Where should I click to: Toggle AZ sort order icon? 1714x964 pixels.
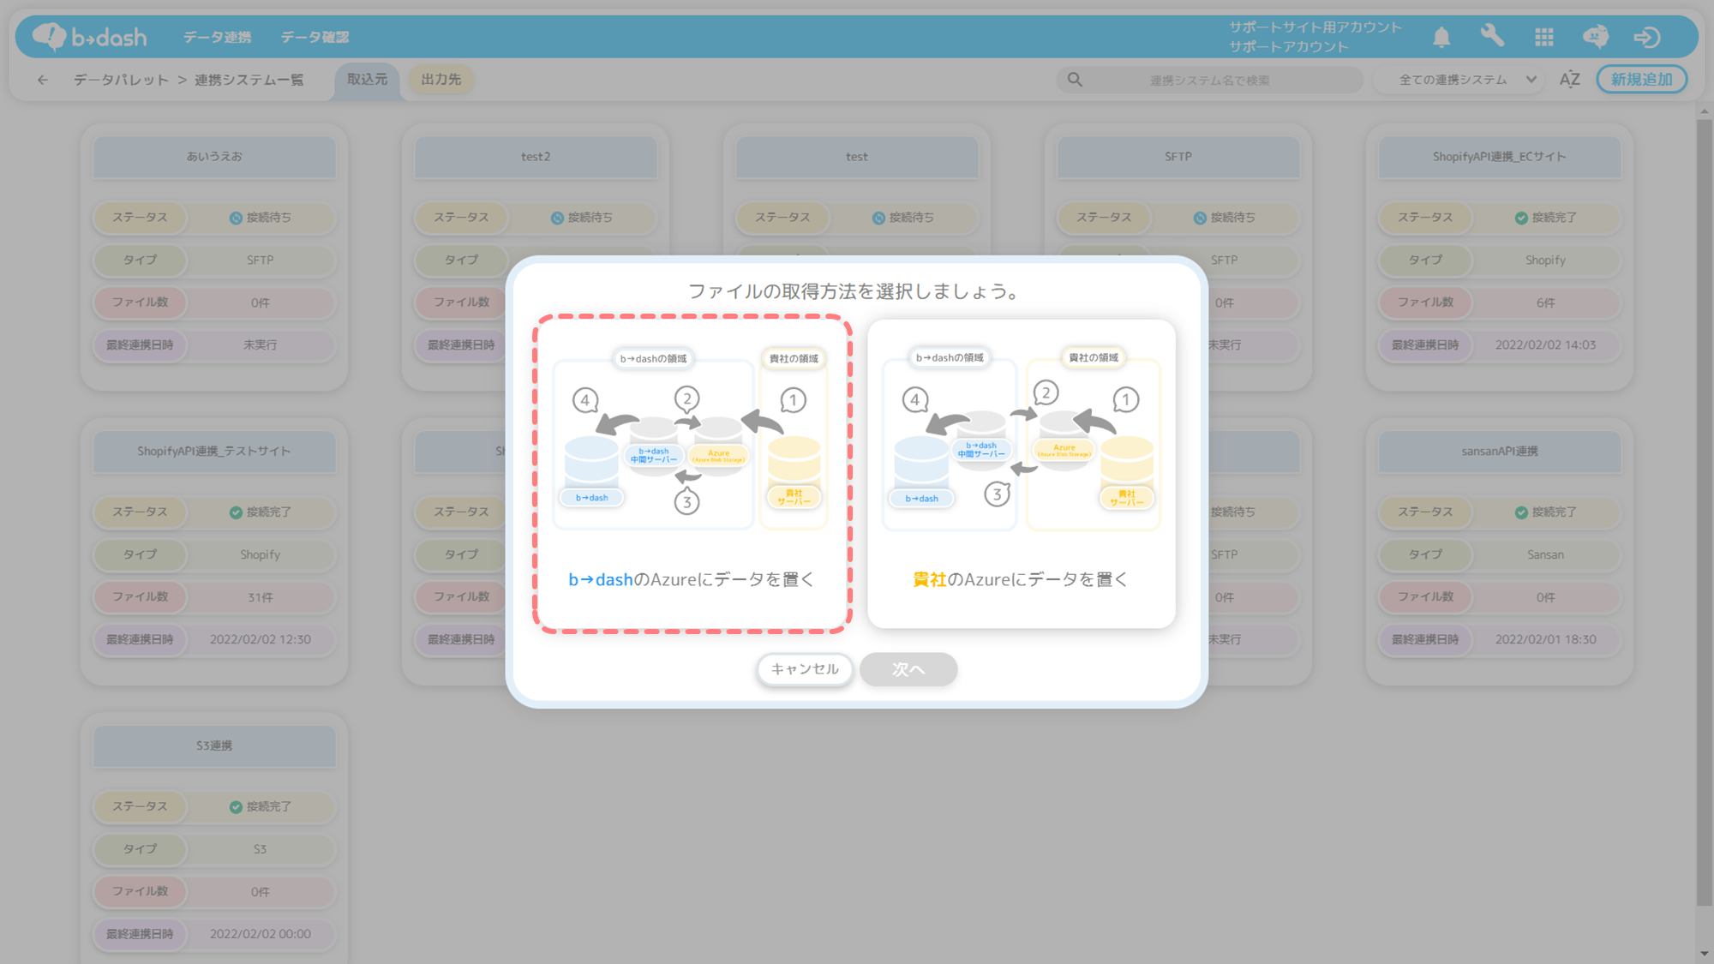tap(1569, 80)
